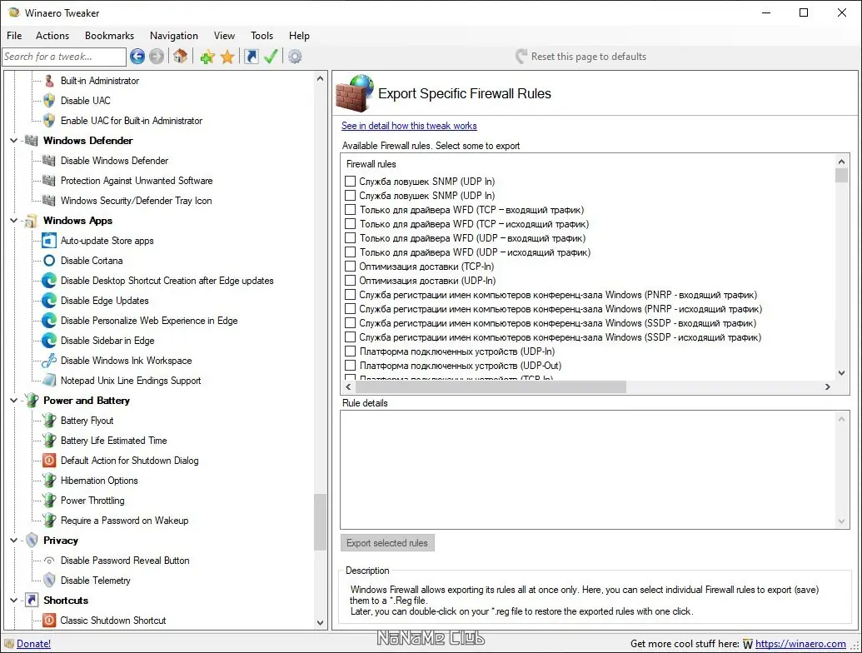Collapse the Windows Apps tree group
This screenshot has width=862, height=653.
point(14,221)
